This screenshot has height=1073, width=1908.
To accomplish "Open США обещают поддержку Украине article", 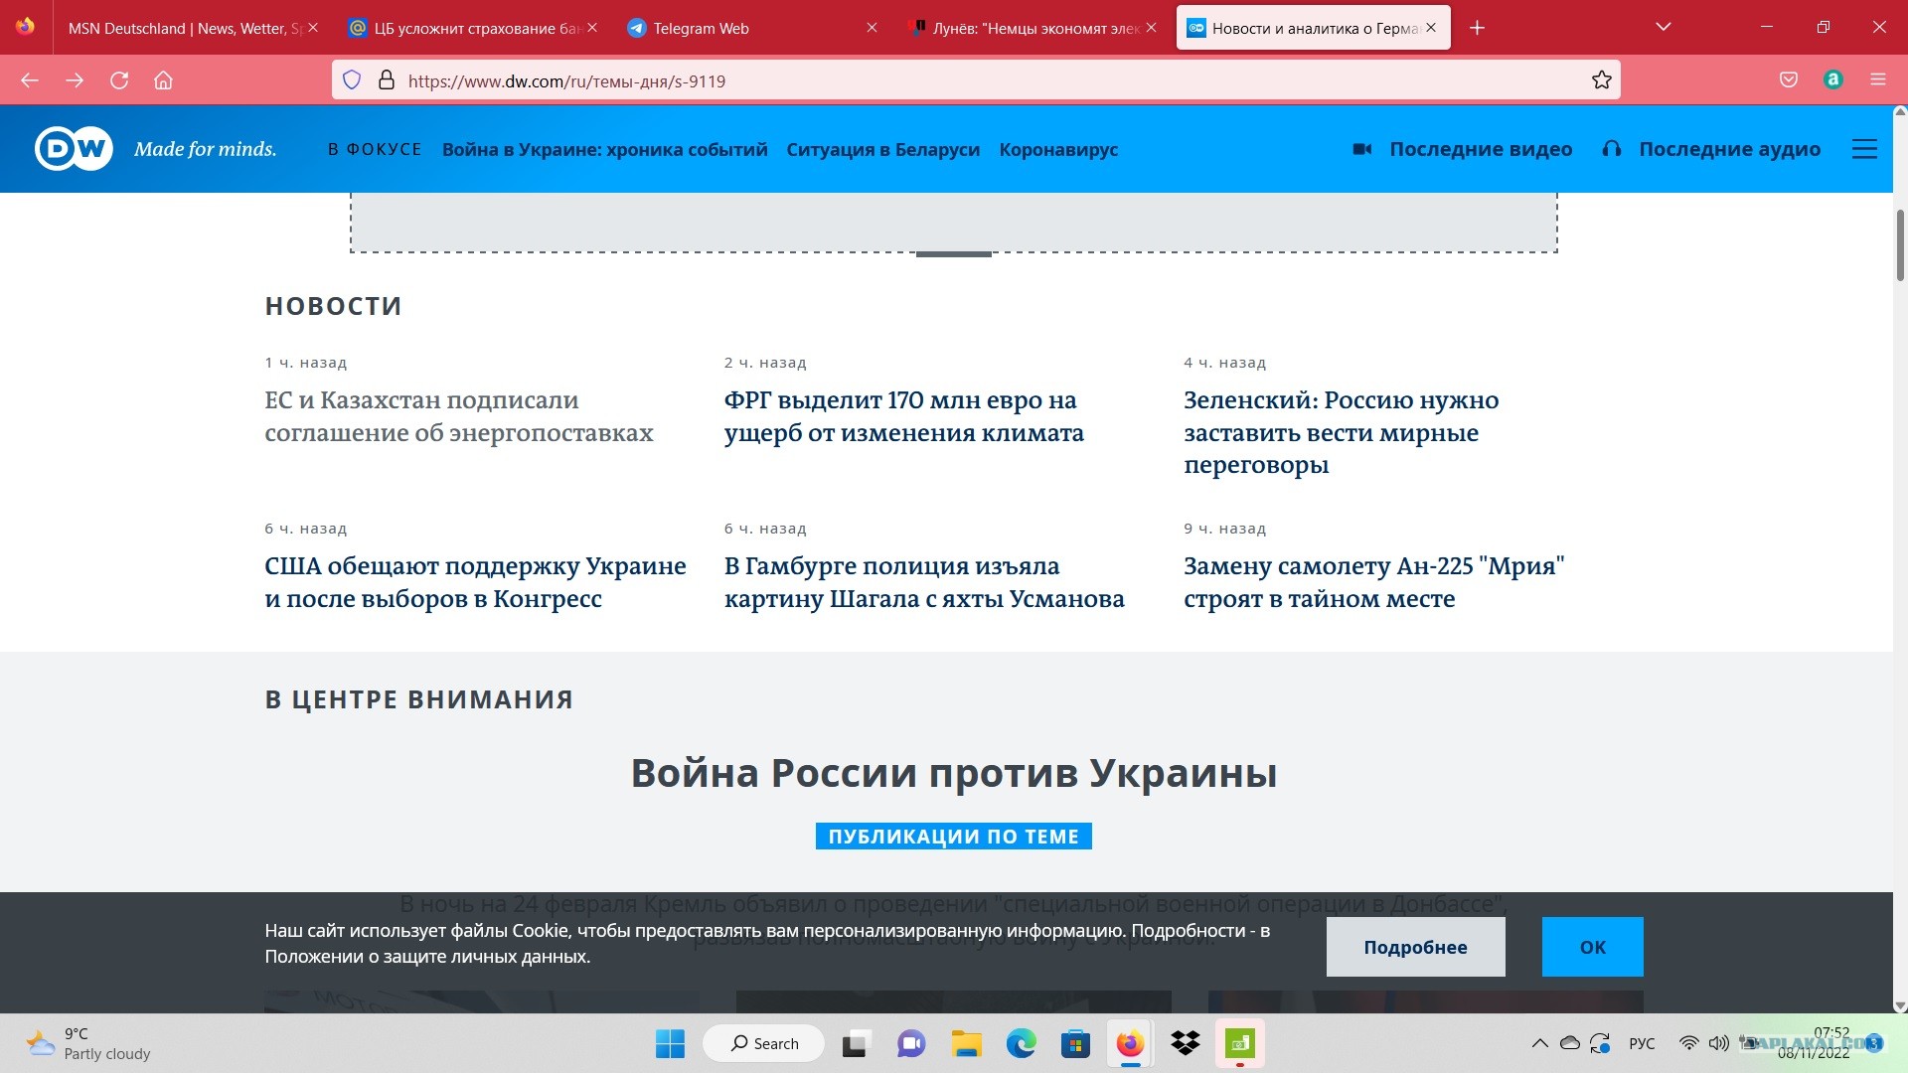I will pyautogui.click(x=475, y=582).
